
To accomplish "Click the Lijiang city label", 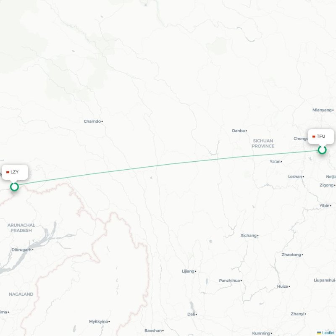I will click(188, 271).
